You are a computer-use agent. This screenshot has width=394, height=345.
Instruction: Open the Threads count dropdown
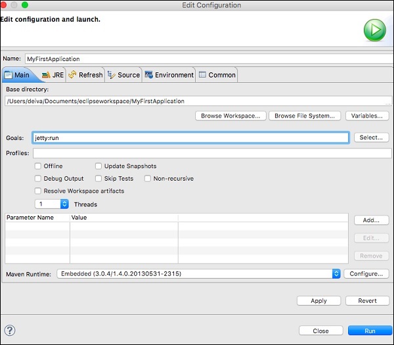(64, 204)
